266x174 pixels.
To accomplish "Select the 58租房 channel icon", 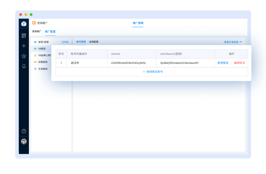I will pyautogui.click(x=35, y=49).
